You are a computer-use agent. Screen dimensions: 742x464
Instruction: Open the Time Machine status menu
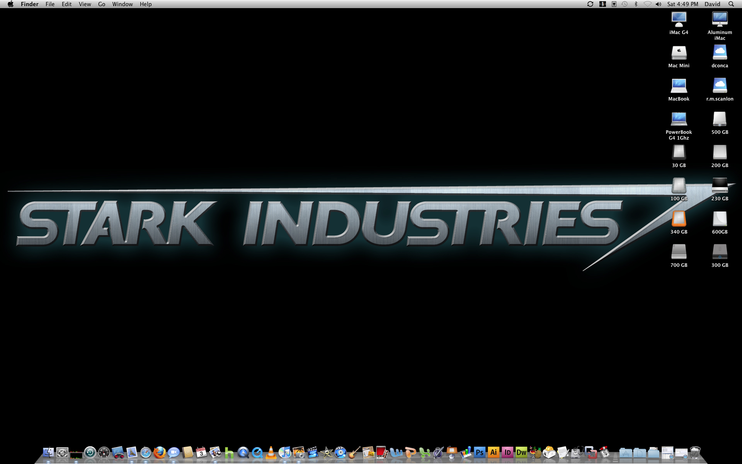(625, 4)
